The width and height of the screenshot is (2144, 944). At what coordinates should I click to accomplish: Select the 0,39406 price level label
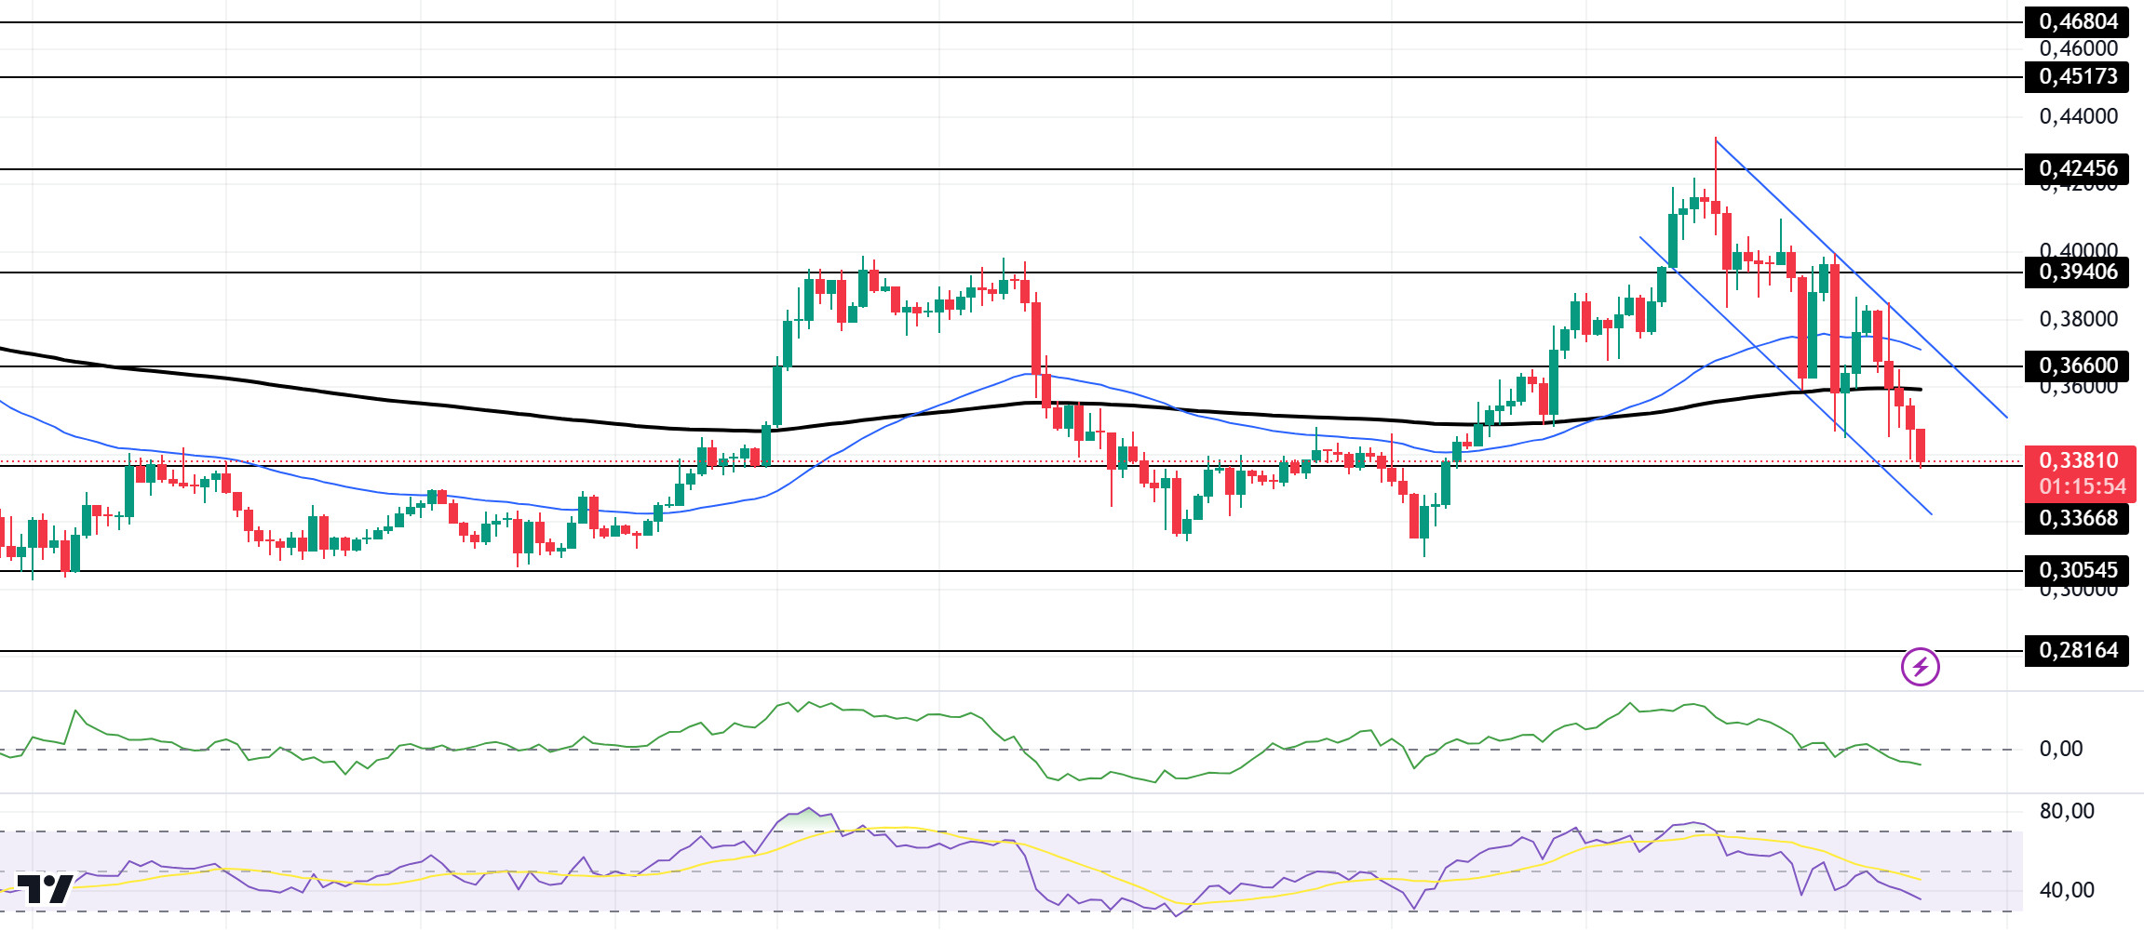pos(2077,272)
